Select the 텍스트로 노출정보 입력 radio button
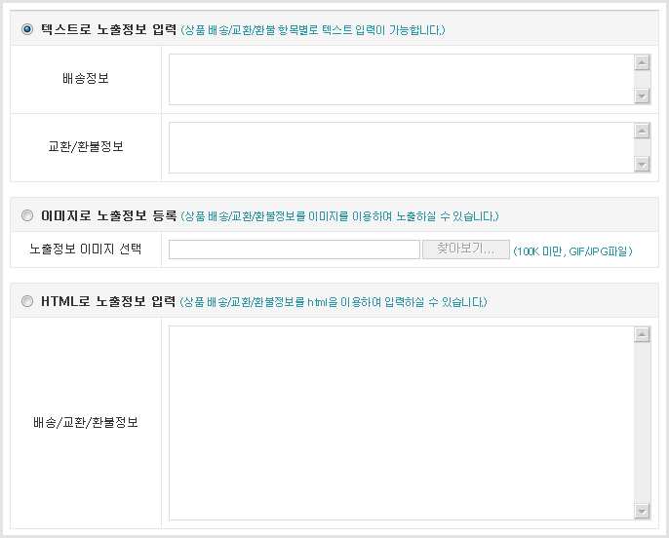Image resolution: width=669 pixels, height=538 pixels. [26, 29]
